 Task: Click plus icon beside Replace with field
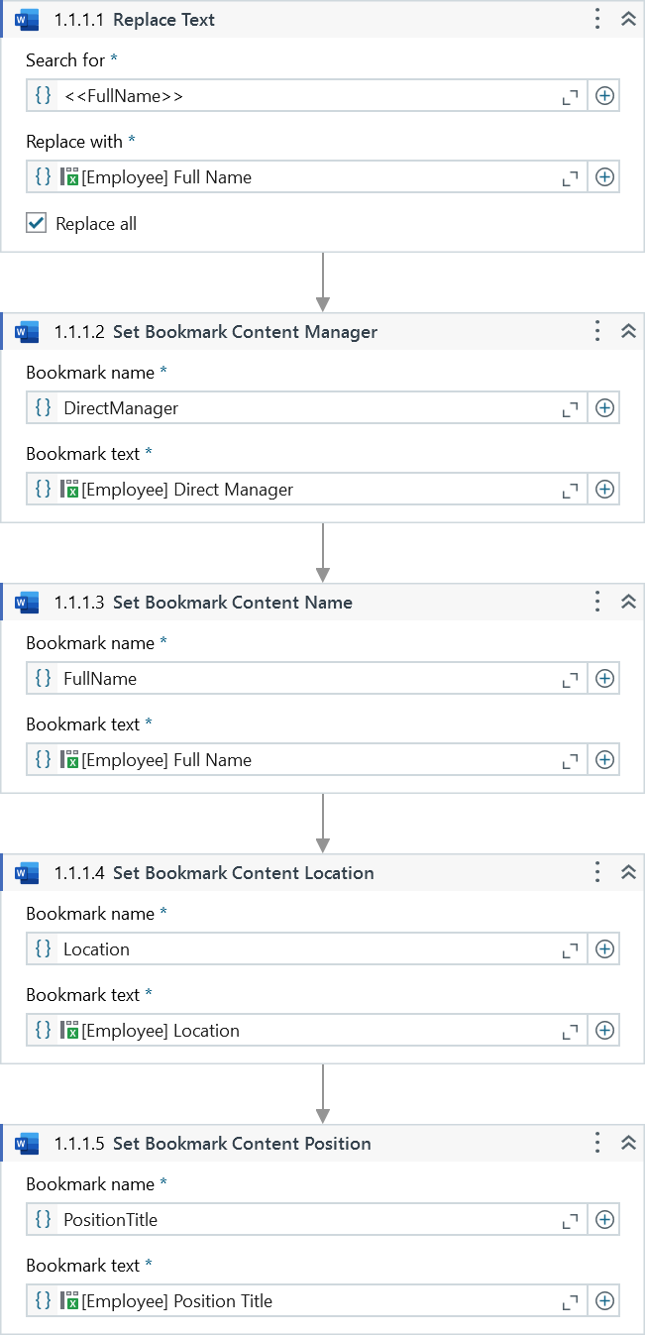point(604,177)
